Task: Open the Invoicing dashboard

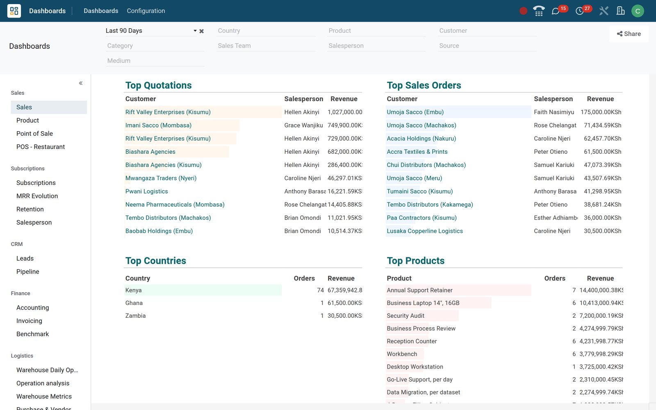Action: 49,321
